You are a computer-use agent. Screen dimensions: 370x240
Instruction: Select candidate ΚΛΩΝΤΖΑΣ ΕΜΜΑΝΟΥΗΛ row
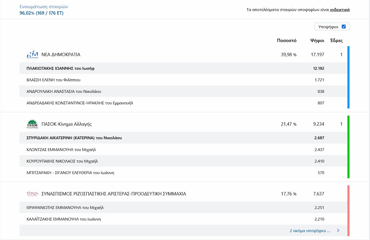point(61,149)
